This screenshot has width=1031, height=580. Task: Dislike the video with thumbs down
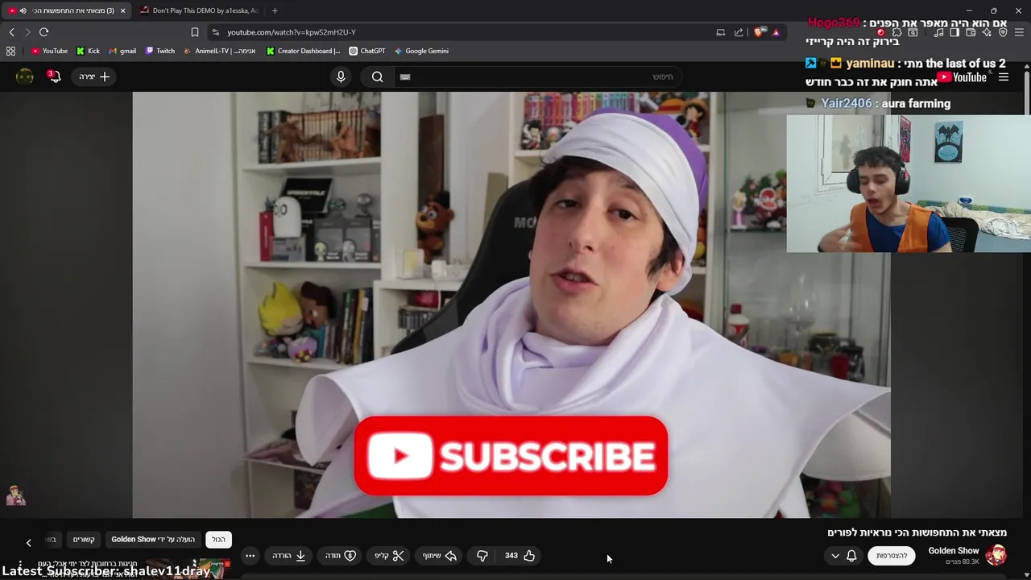(x=482, y=556)
